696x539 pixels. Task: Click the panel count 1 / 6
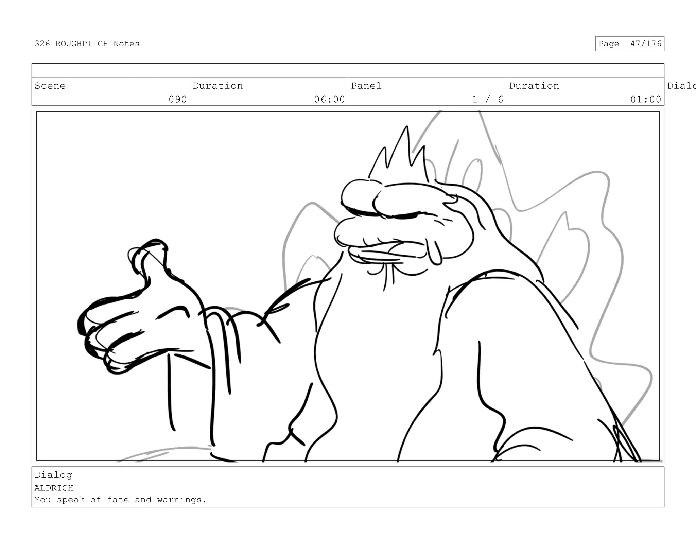click(x=487, y=99)
